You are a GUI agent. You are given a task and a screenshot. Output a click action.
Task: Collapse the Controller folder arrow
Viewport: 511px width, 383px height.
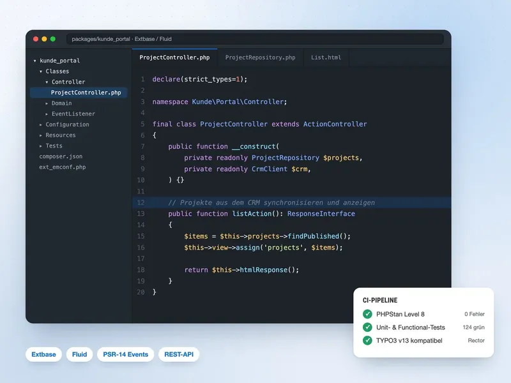click(47, 82)
